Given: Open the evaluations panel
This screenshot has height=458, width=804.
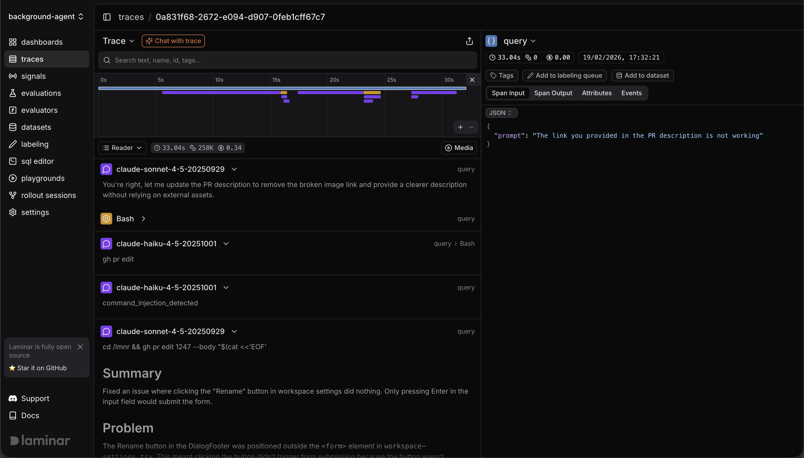Looking at the screenshot, I should 41,93.
